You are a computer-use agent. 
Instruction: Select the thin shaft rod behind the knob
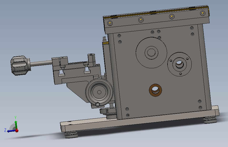click(41, 63)
